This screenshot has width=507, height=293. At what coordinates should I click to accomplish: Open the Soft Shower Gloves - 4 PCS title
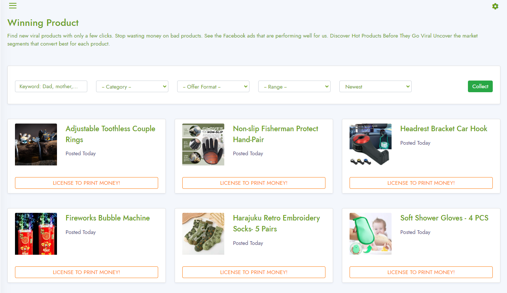444,218
